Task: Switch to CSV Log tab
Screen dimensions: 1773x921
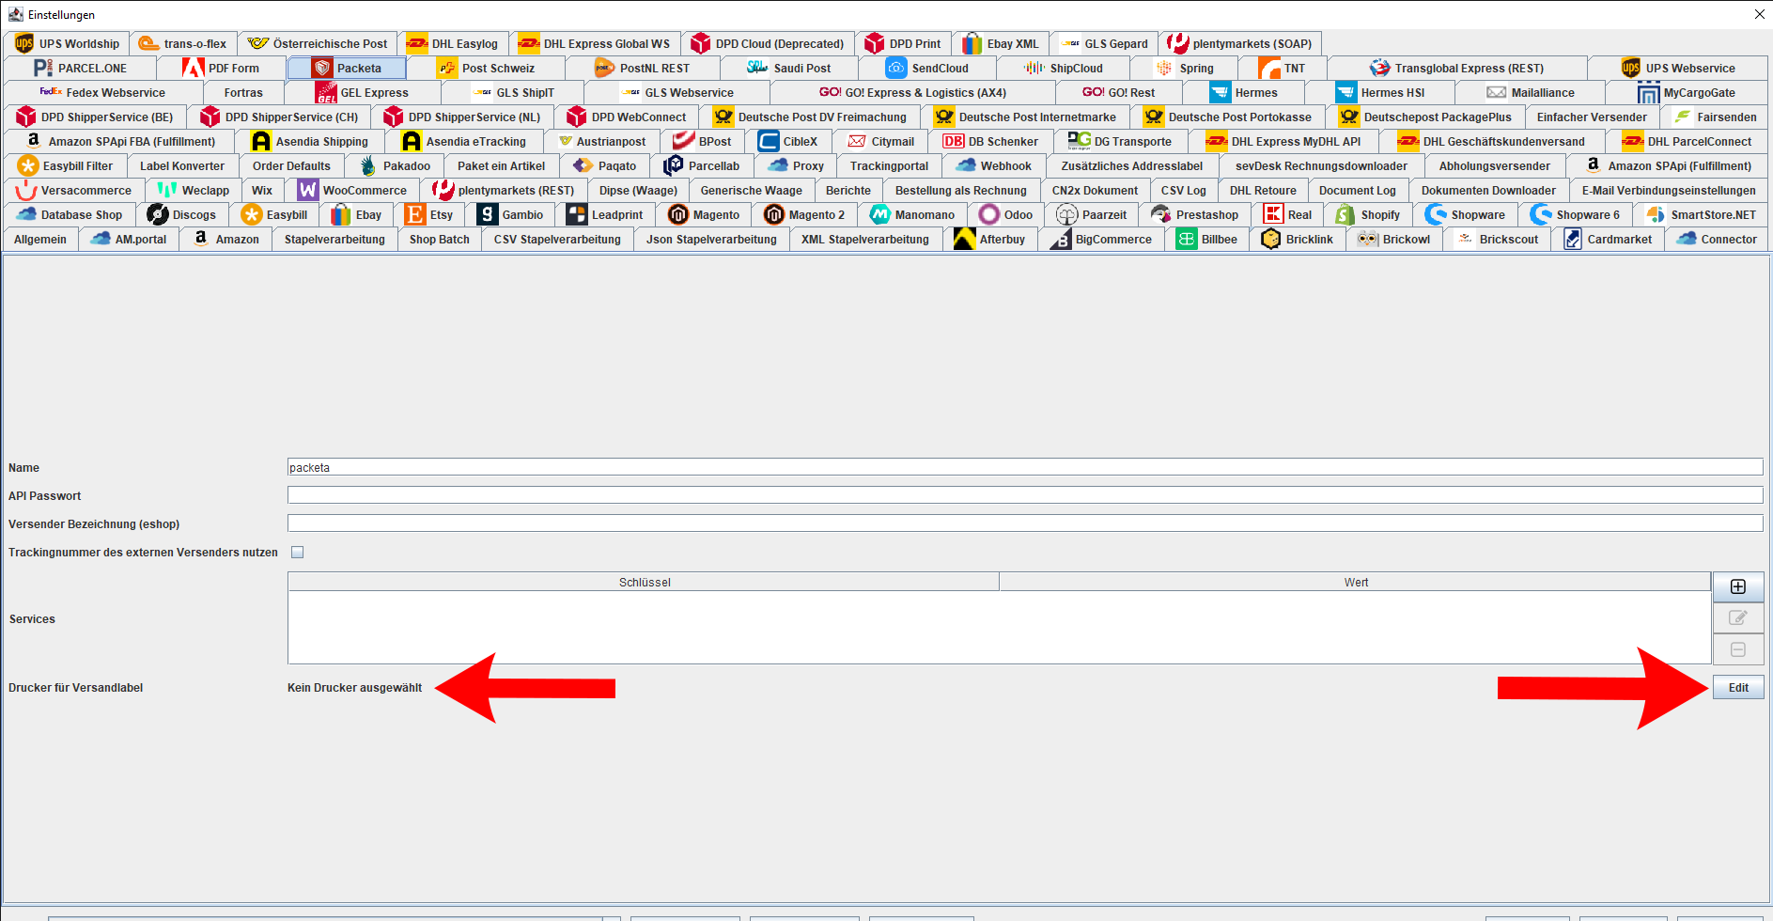Action: 1183,190
